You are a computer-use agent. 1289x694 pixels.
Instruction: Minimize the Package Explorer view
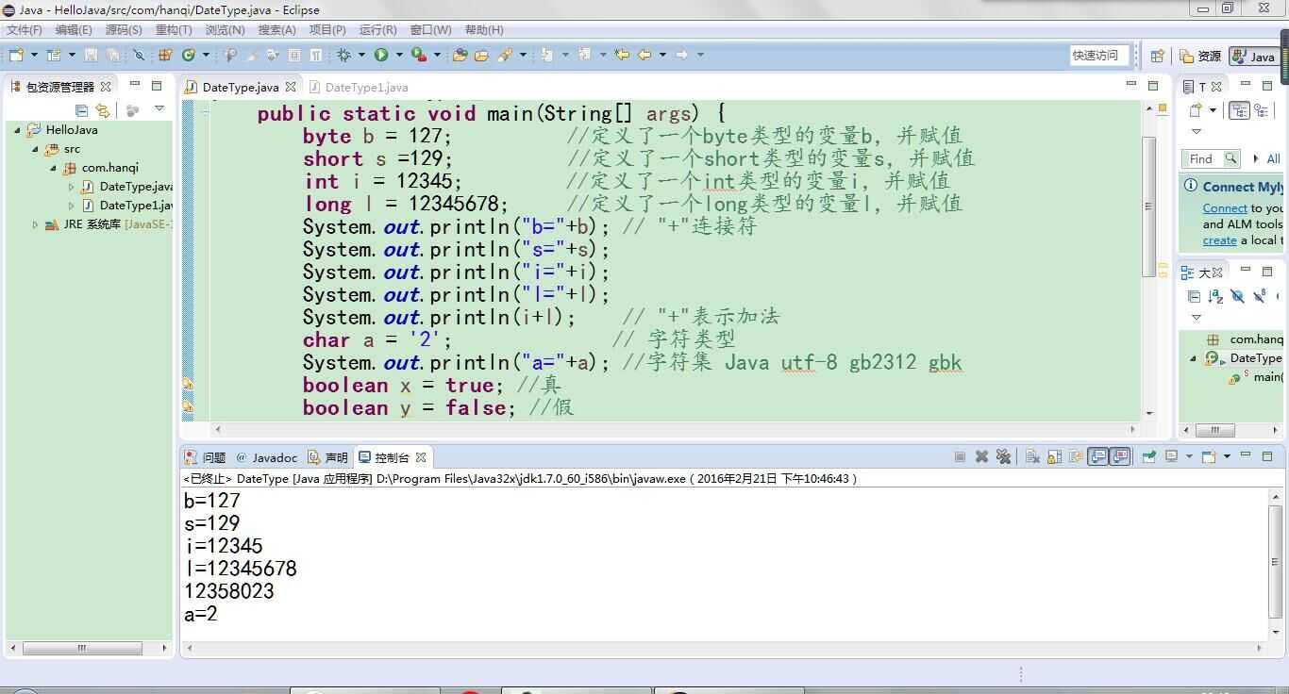[x=134, y=85]
